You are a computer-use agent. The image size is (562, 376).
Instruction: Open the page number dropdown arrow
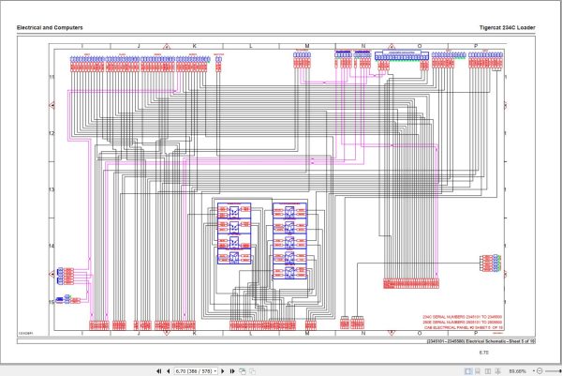click(215, 371)
